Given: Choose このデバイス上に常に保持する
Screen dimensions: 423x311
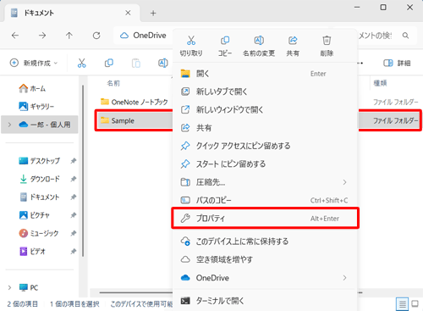Looking at the screenshot, I should click(x=265, y=242).
